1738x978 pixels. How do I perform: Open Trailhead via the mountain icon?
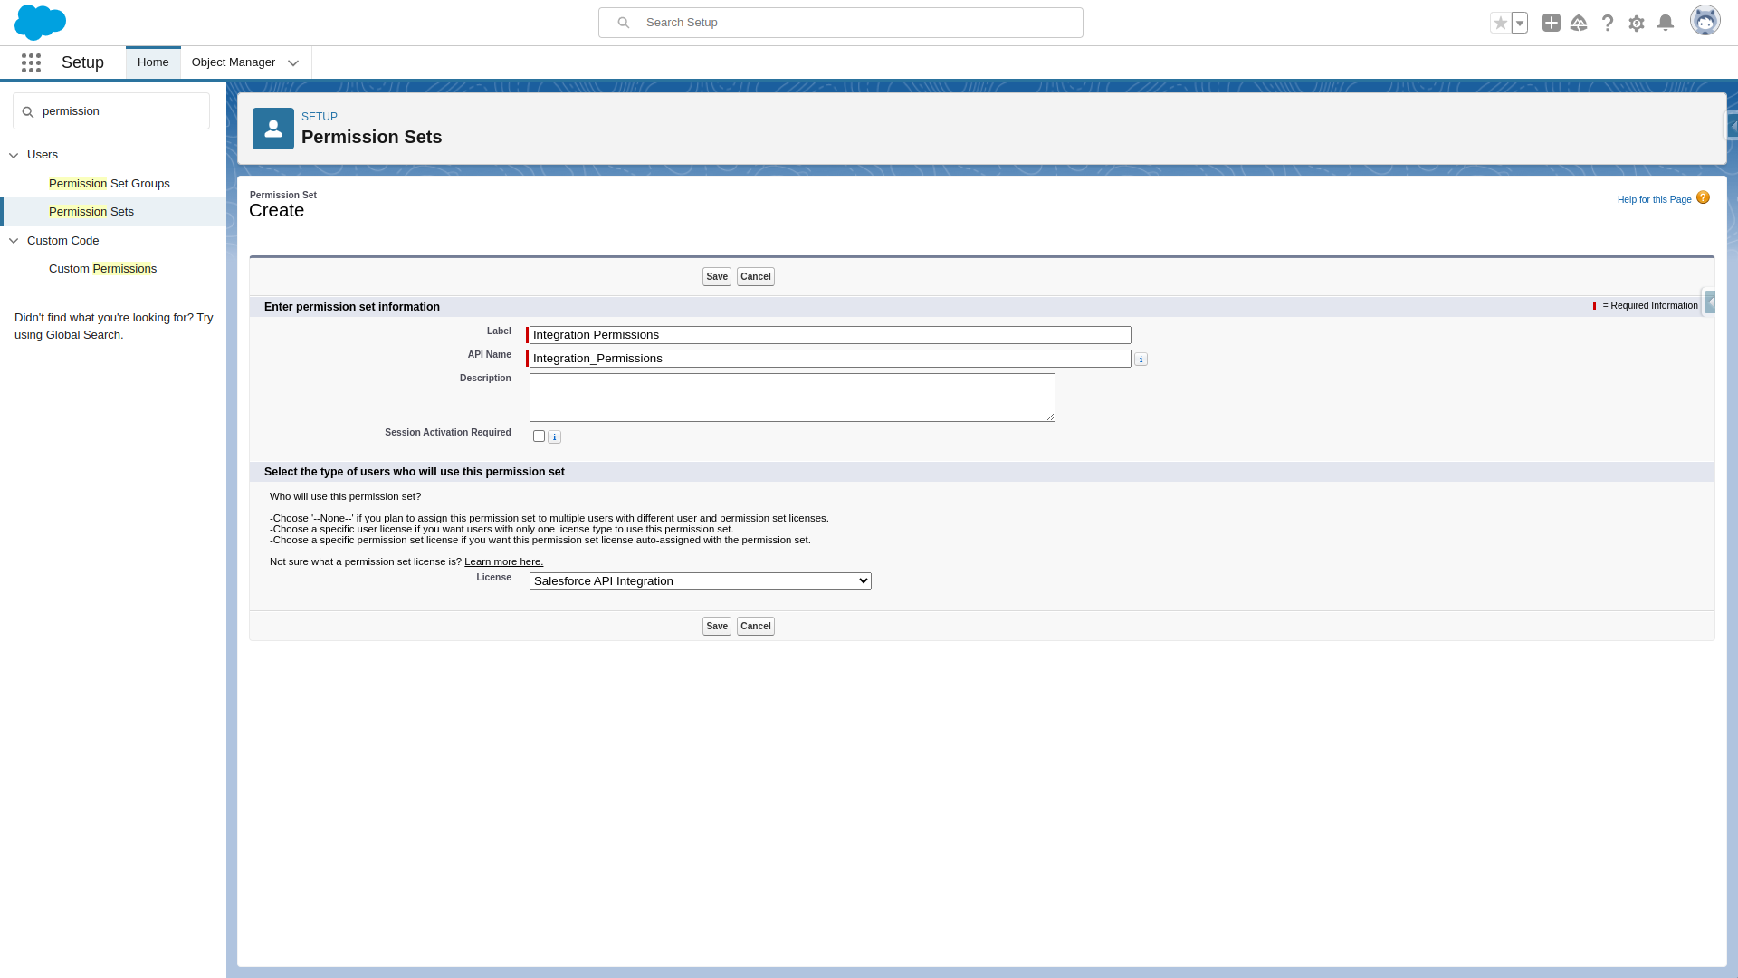coord(1580,23)
